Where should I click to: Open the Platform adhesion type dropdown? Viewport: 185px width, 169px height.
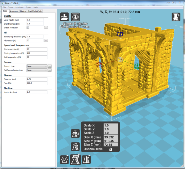(37, 70)
